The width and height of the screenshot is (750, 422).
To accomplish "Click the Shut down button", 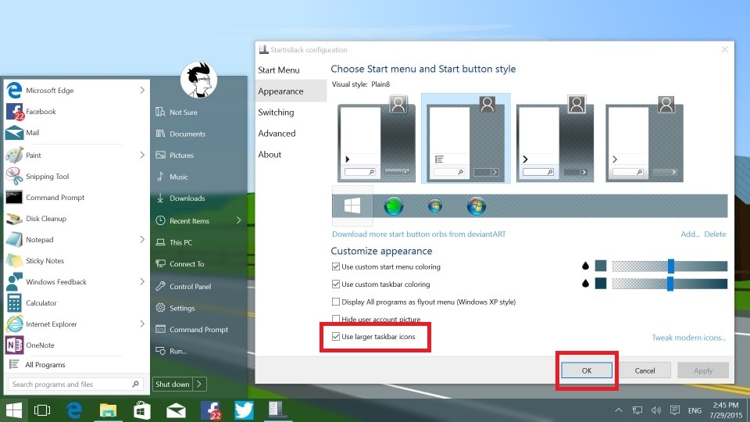I will [173, 384].
